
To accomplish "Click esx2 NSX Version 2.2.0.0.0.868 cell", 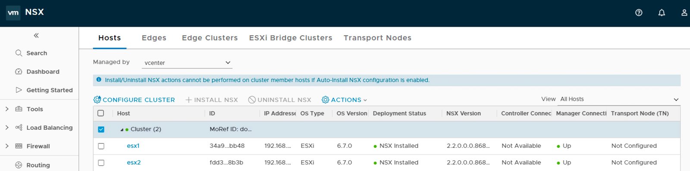I will [468, 163].
